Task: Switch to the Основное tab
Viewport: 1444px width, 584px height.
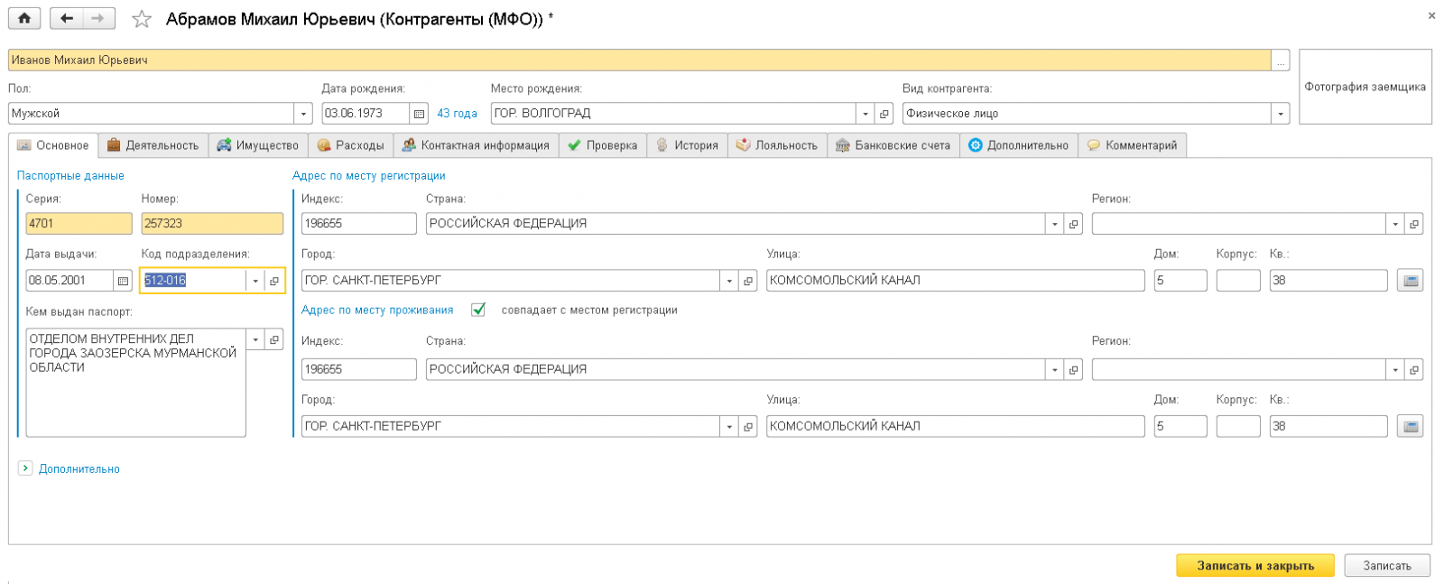Action: 53,145
